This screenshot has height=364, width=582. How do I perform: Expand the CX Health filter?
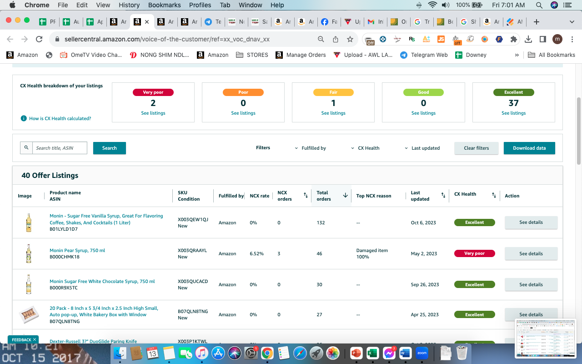(366, 148)
